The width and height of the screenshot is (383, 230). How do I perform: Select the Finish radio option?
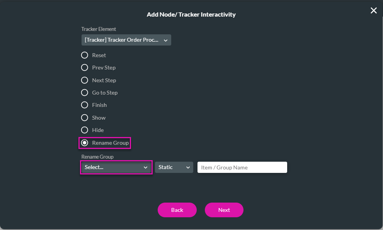85,105
